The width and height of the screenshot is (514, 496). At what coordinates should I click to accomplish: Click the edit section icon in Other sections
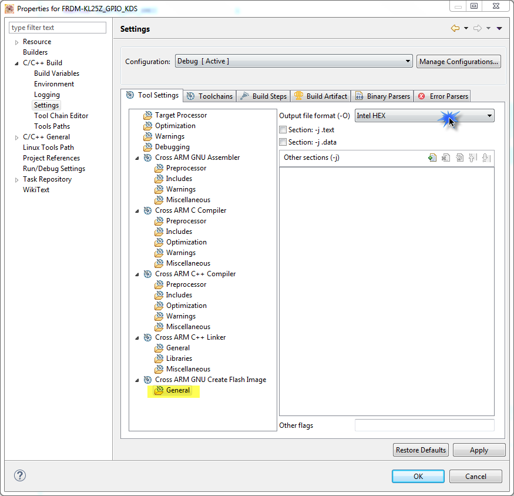coord(459,157)
